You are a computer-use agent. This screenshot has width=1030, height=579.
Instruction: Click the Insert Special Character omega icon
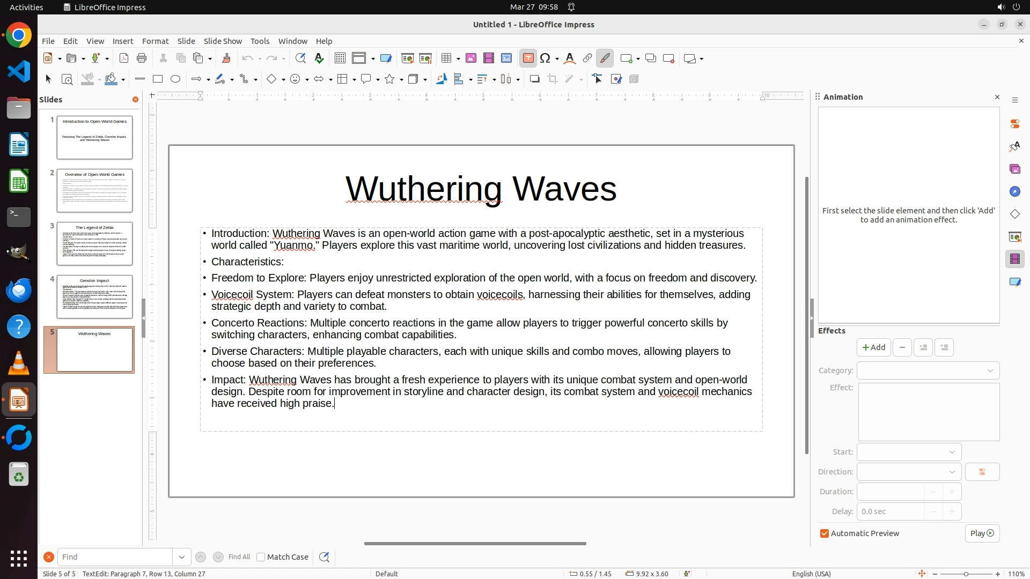click(546, 58)
